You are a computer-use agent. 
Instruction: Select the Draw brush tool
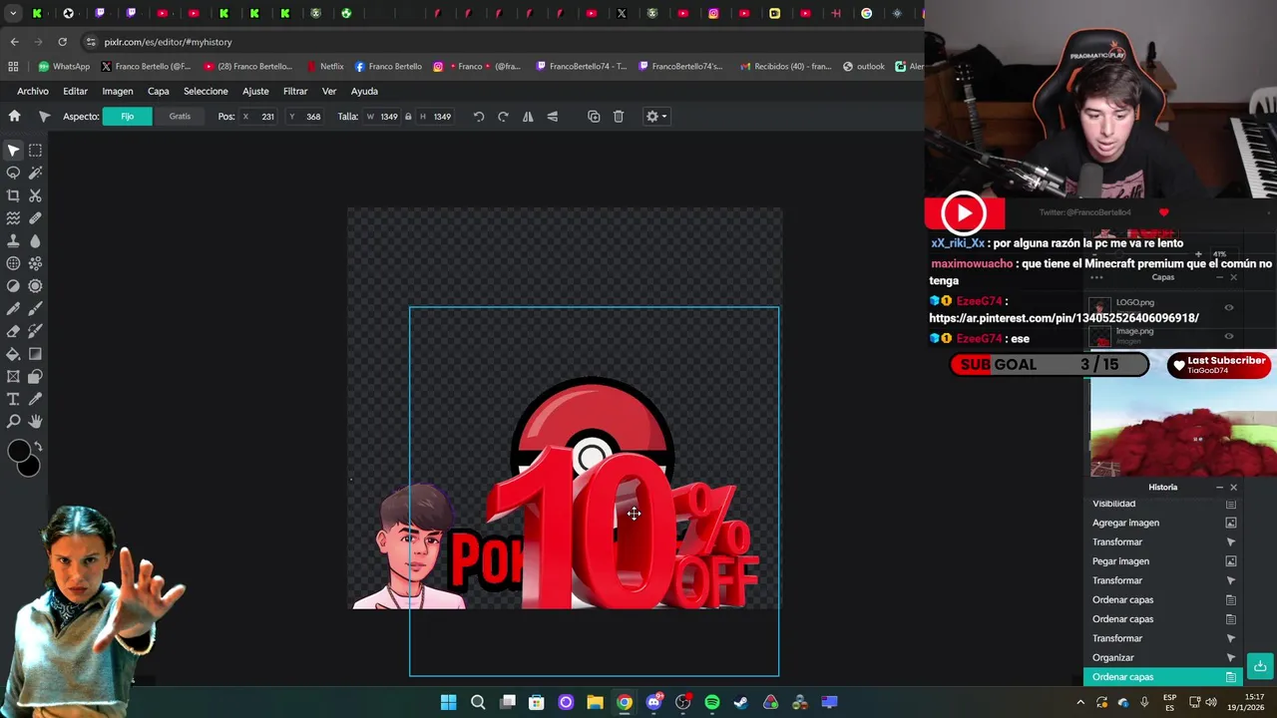pyautogui.click(x=35, y=308)
